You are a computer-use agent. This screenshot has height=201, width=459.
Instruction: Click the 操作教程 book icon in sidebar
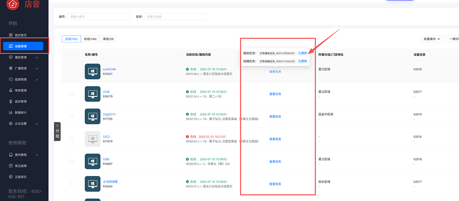(x=11, y=155)
